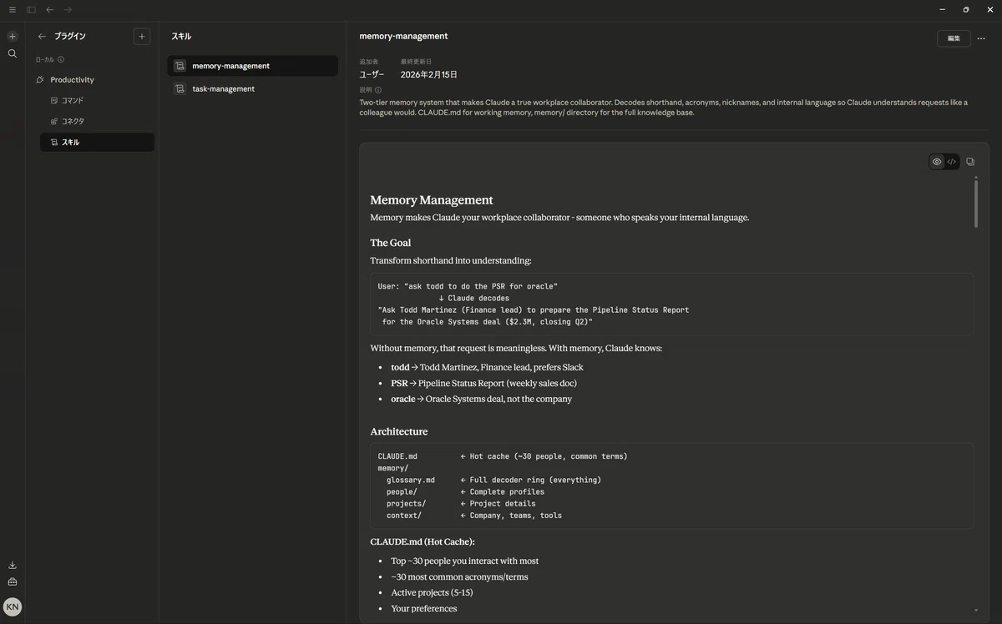1002x624 pixels.
Task: Open the KN user avatar
Action: [x=12, y=606]
